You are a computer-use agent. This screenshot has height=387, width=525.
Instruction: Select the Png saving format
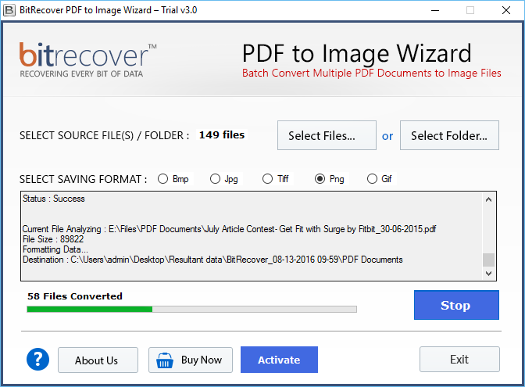(330, 179)
